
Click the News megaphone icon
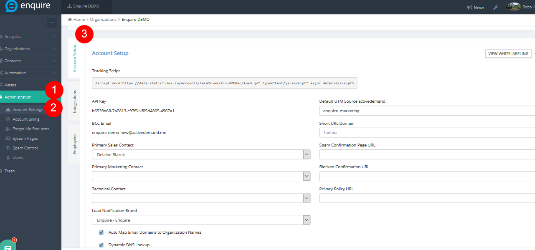(469, 8)
